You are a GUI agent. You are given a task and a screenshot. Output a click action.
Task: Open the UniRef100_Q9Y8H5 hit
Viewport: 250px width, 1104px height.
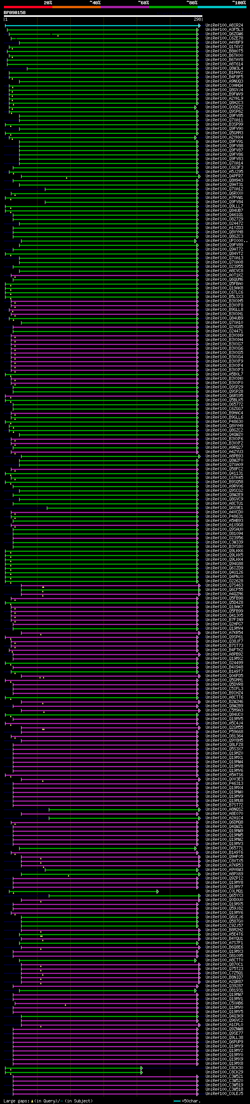tap(224, 741)
